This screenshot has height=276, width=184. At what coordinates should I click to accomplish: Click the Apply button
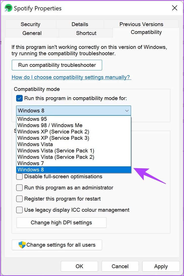pos(161,266)
